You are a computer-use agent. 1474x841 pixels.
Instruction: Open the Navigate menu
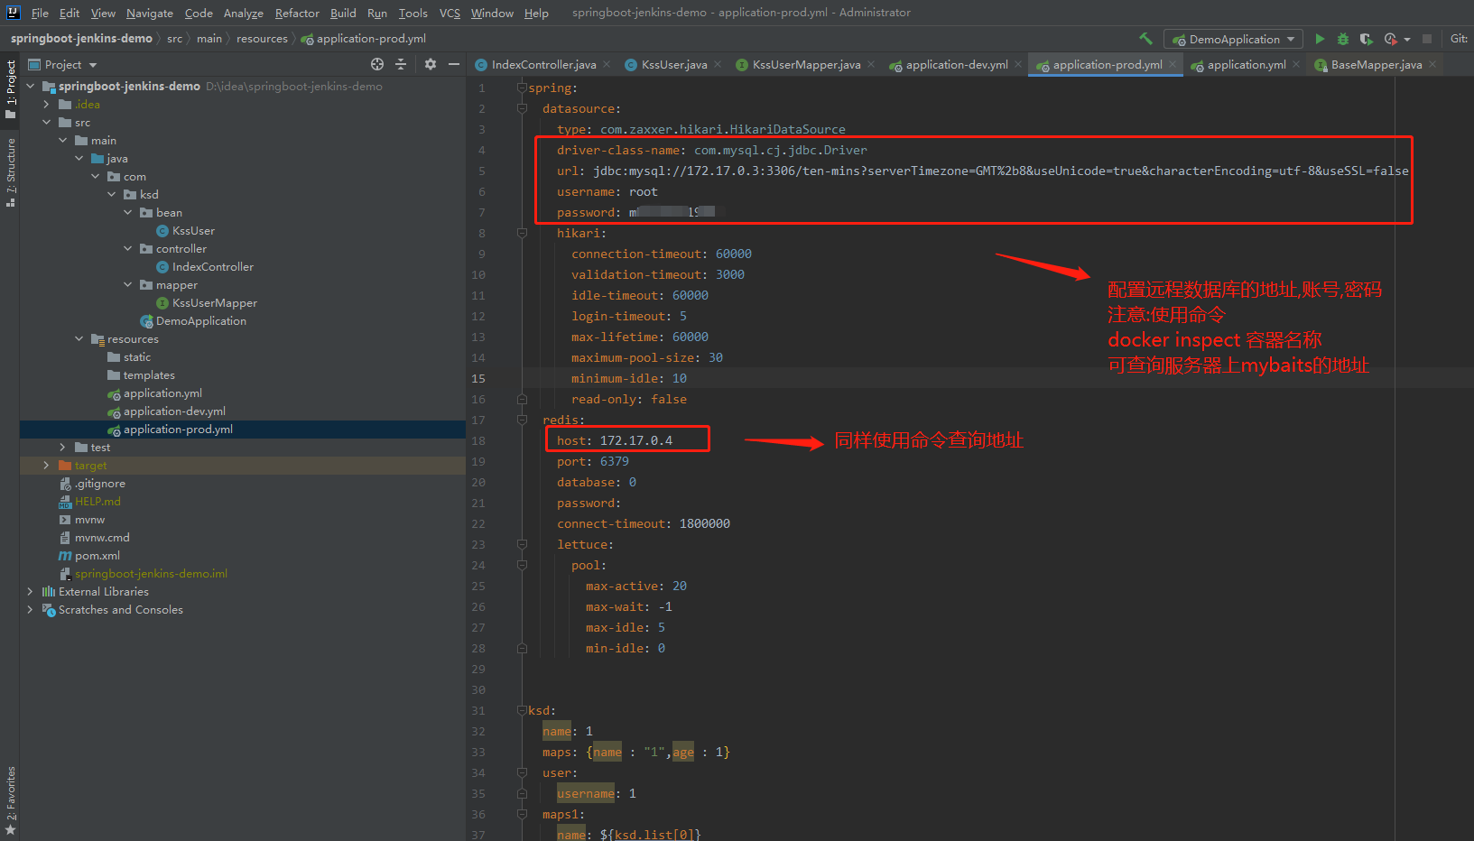[x=150, y=13]
